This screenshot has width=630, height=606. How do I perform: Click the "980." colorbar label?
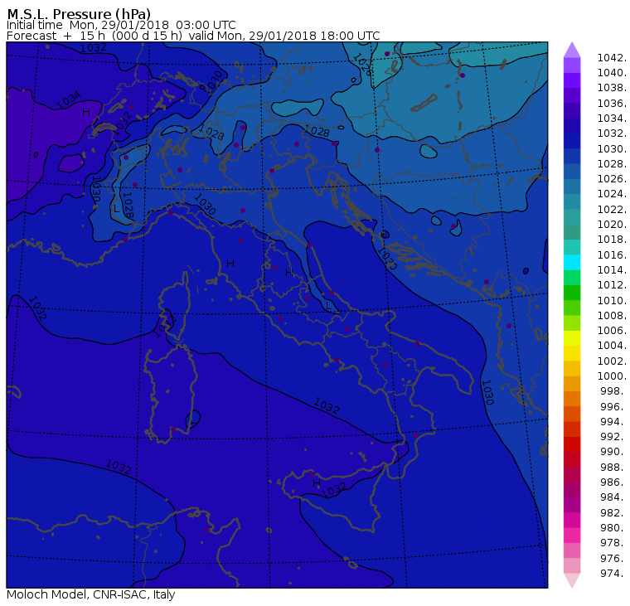pyautogui.click(x=613, y=527)
